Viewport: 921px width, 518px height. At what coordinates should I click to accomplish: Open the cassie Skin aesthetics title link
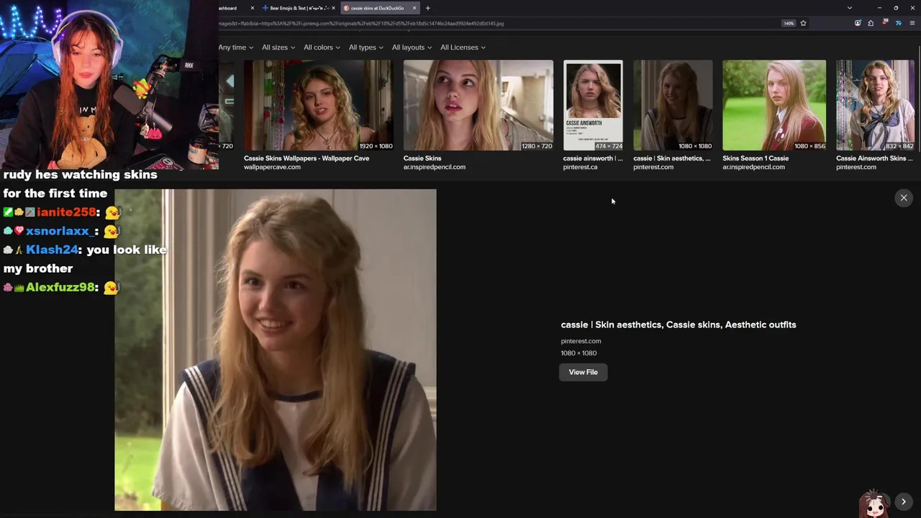(679, 324)
